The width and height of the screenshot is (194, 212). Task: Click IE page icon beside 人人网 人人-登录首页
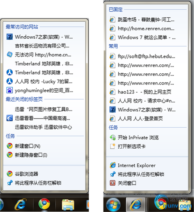tap(112, 119)
